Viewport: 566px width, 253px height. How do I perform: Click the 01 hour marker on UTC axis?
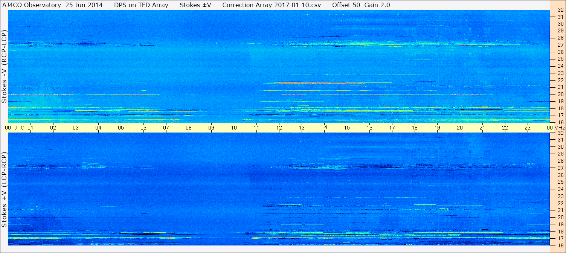tap(31, 128)
